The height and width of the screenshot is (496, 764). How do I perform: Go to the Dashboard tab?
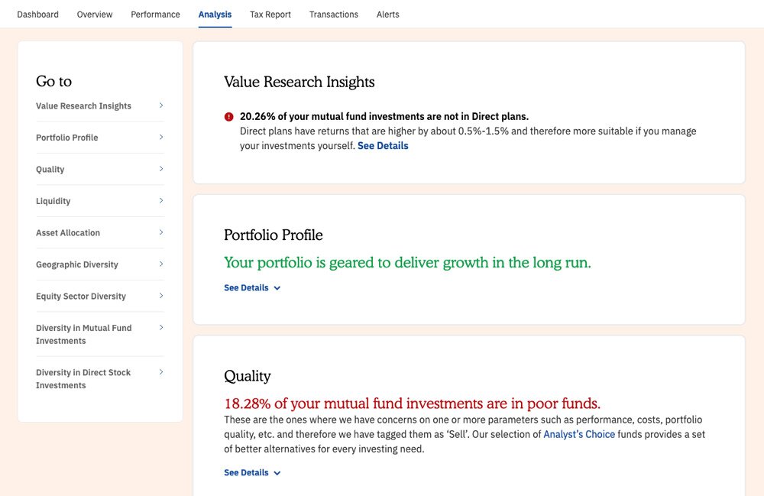[37, 15]
